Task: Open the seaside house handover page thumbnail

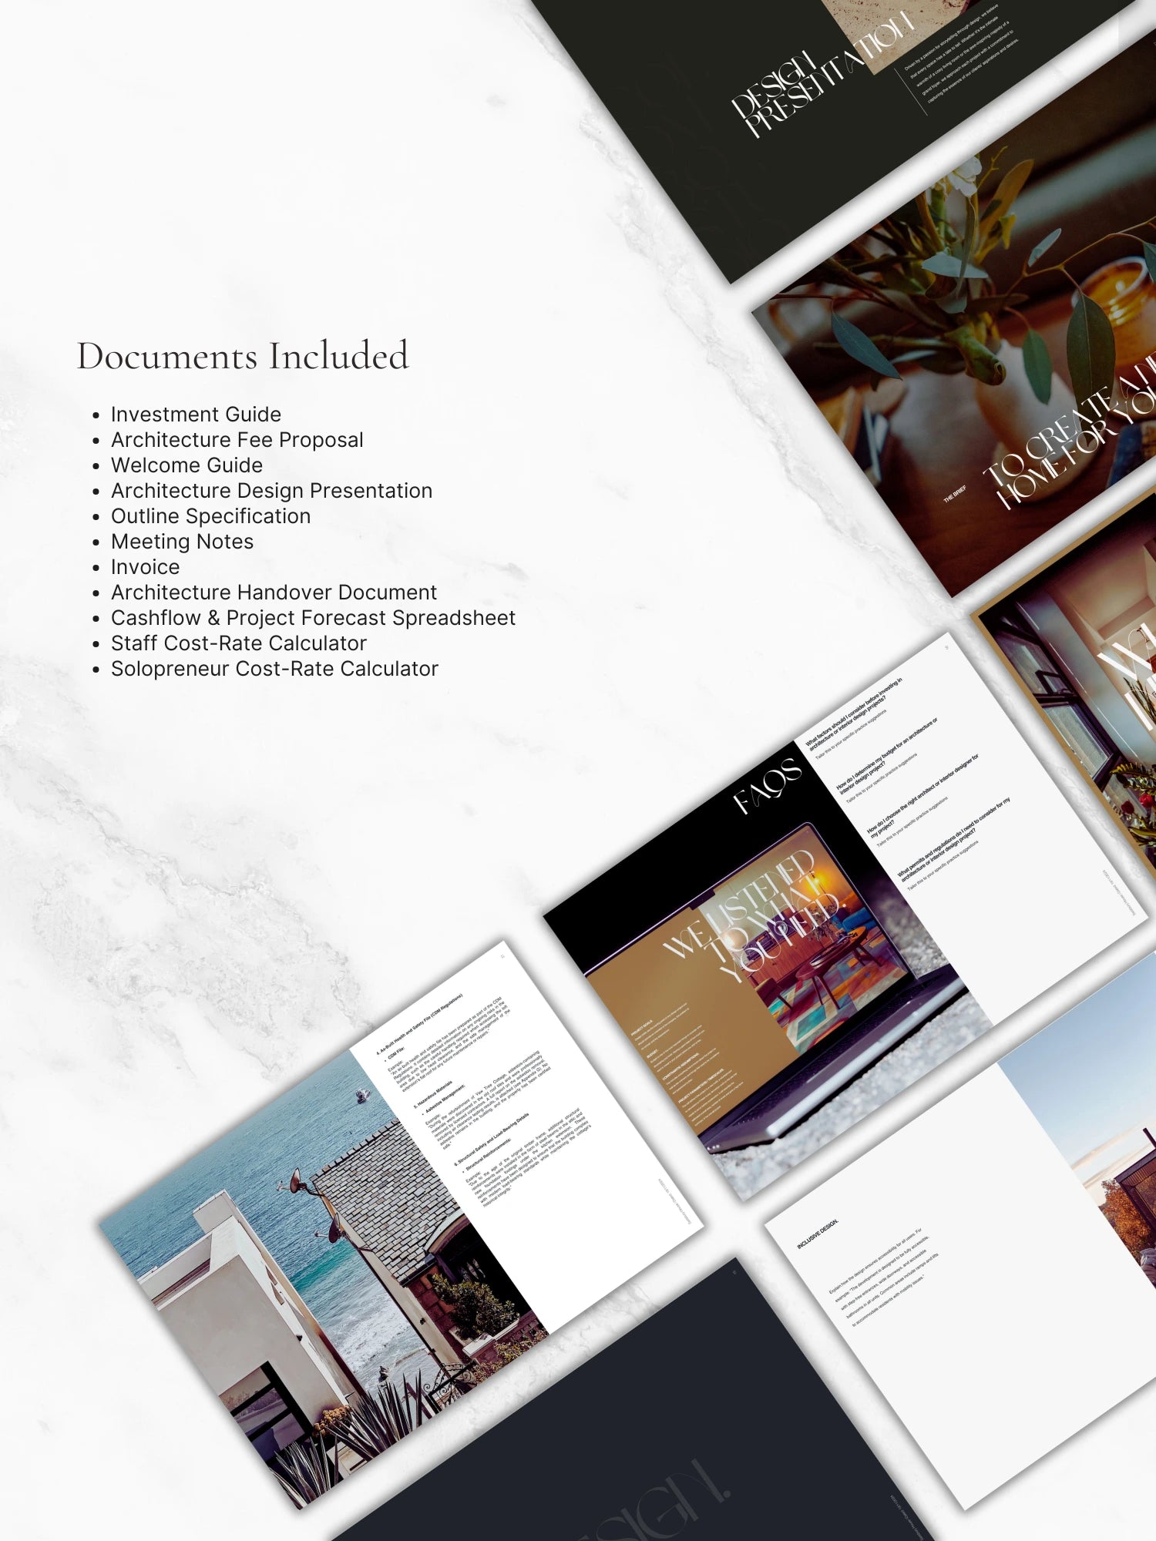Action: pyautogui.click(x=401, y=1225)
